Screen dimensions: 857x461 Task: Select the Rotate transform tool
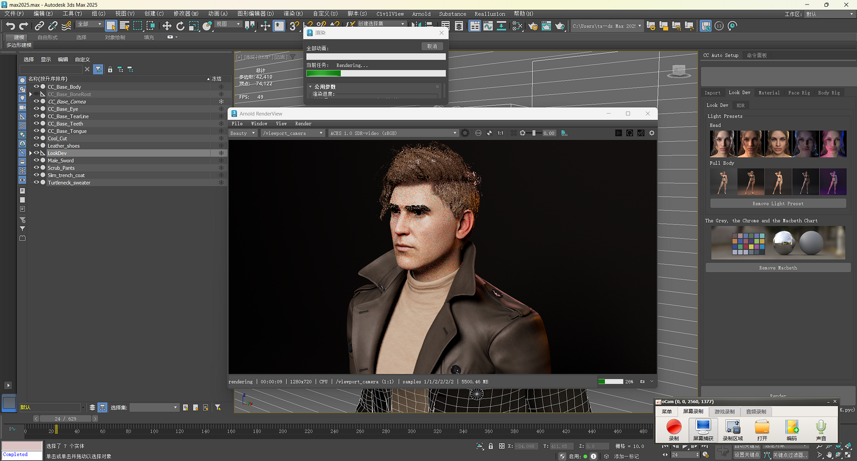click(181, 26)
